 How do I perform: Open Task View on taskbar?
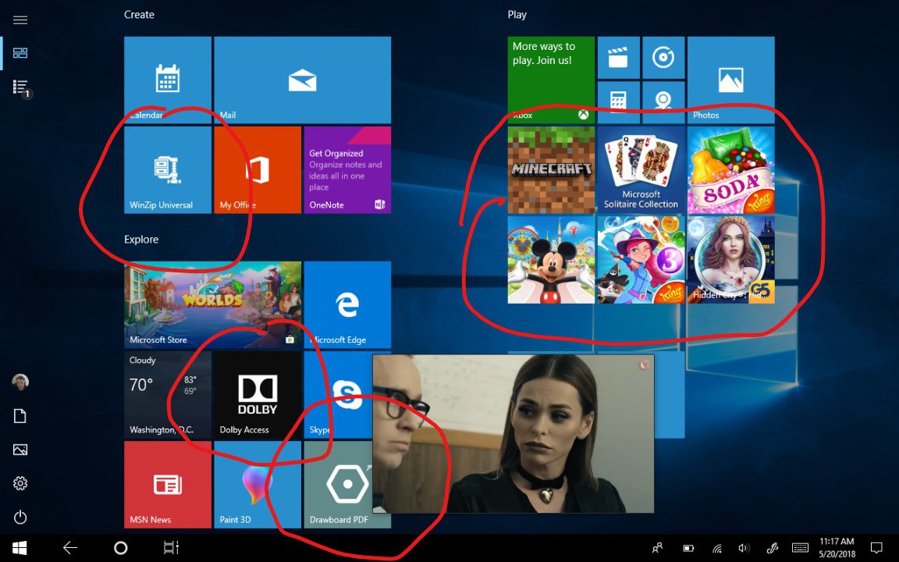(x=171, y=548)
